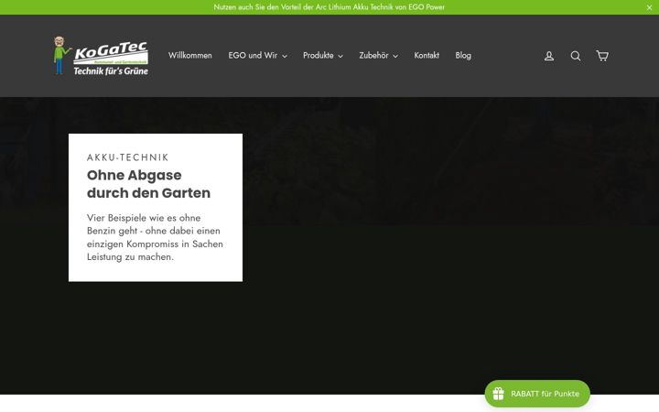Image resolution: width=659 pixels, height=412 pixels.
Task: Open the account login icon
Action: pos(549,56)
